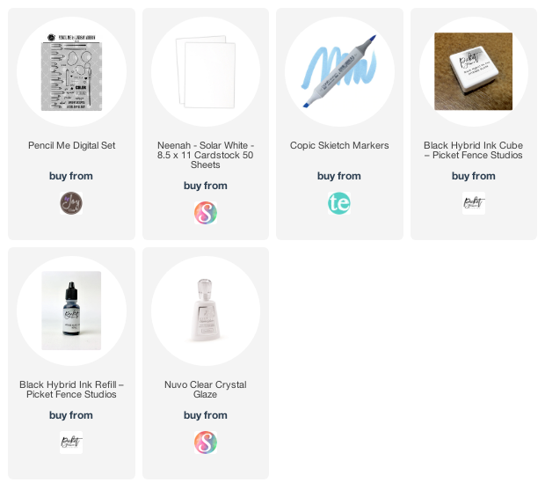This screenshot has width=545, height=497.
Task: Open the Scrapbook.com logo under Neenah cardstock
Action: (x=206, y=213)
